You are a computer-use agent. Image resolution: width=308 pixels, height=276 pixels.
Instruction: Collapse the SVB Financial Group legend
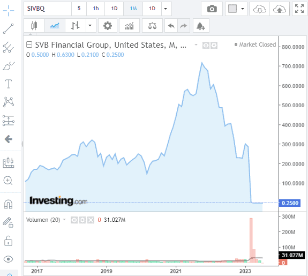tap(29, 44)
